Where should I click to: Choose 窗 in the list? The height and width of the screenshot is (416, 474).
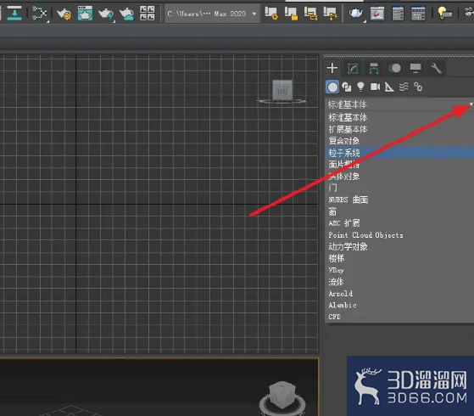pos(399,211)
